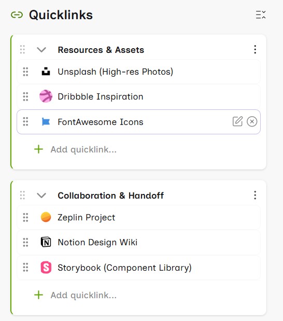Open Dribbble Inspiration quicklink
The width and height of the screenshot is (283, 321).
tap(101, 96)
